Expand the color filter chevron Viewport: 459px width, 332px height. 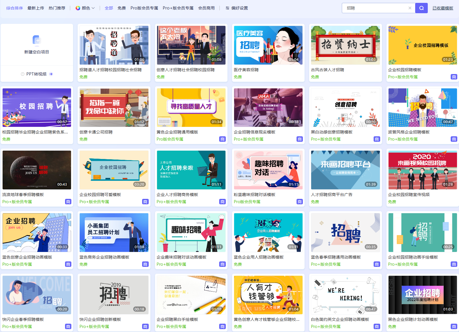(x=93, y=8)
